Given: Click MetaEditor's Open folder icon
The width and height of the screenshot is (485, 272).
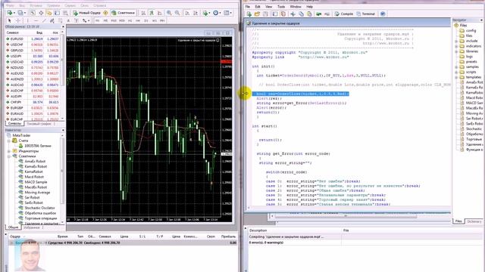Looking at the screenshot, I should click(257, 14).
